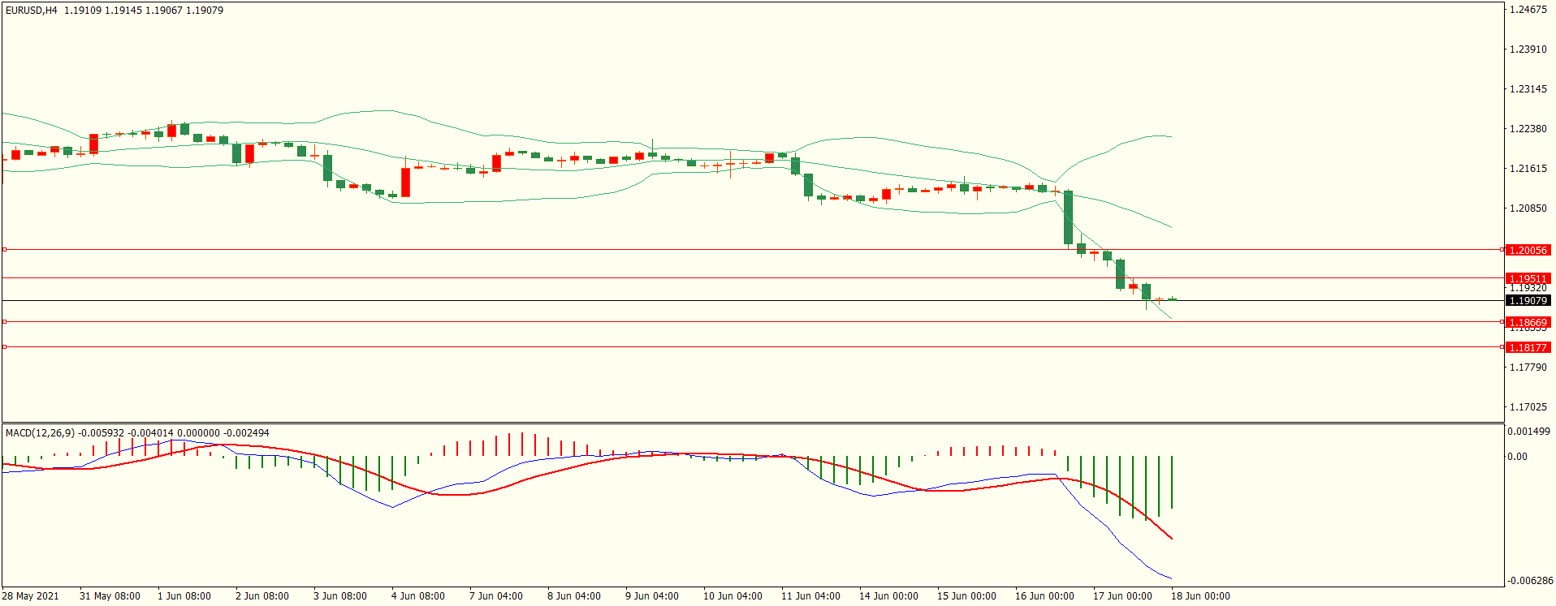Click the 28 May 2021 date label

click(30, 596)
